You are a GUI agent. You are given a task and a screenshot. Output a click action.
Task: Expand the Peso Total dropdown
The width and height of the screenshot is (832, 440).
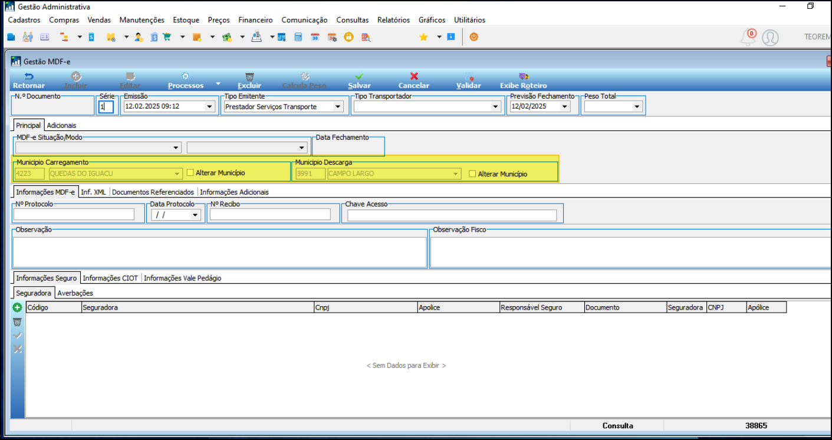click(x=636, y=107)
